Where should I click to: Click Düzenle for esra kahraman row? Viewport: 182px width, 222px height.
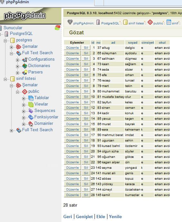pos(73,129)
